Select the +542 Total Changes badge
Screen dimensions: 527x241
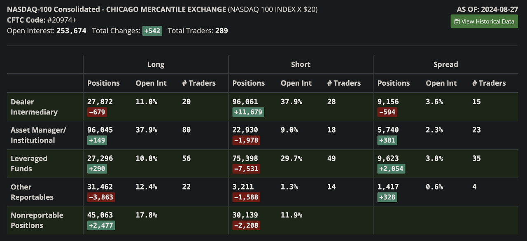(x=152, y=30)
